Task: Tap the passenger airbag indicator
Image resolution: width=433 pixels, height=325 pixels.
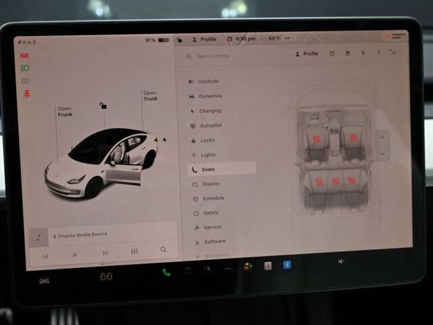Action: (x=396, y=36)
